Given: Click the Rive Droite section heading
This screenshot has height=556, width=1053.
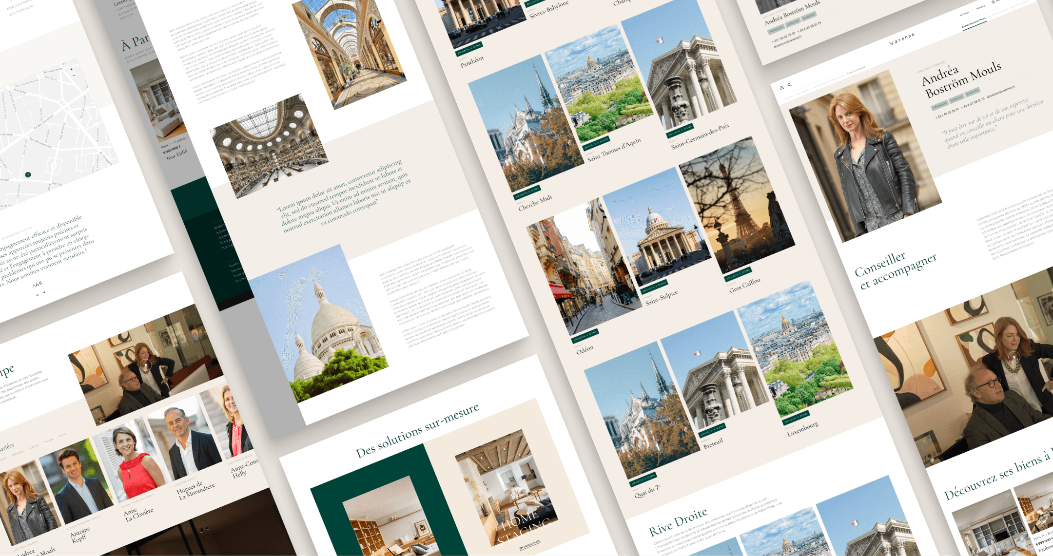Looking at the screenshot, I should pyautogui.click(x=678, y=522).
